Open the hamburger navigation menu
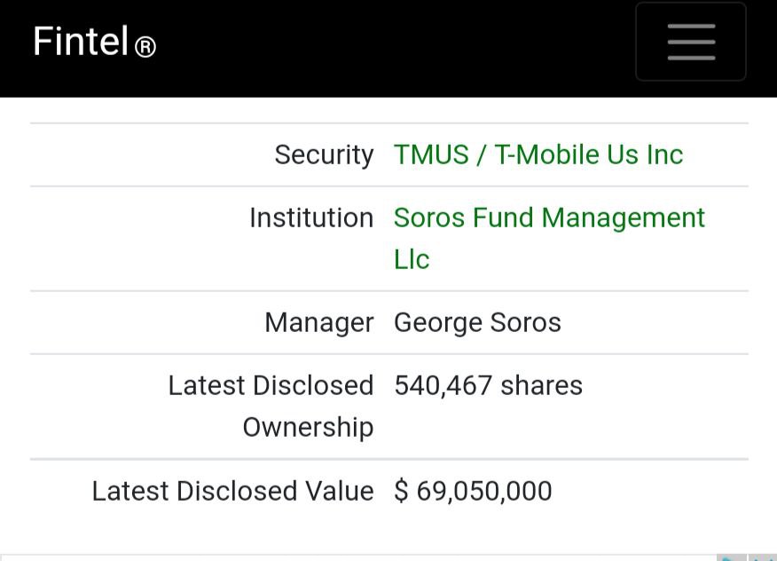777x561 pixels. click(691, 42)
